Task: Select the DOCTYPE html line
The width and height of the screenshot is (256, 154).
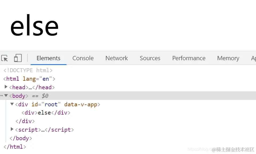Action: [x=28, y=70]
